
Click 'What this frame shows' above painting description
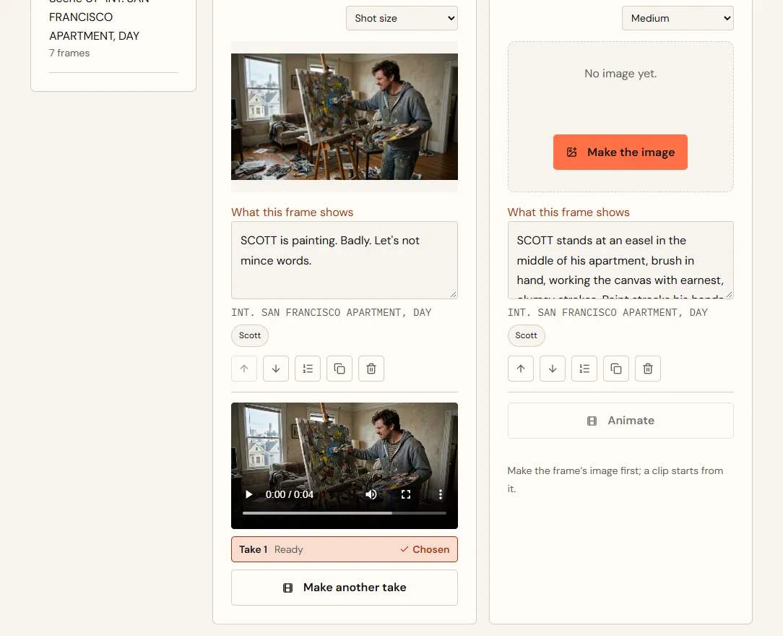tap(292, 212)
